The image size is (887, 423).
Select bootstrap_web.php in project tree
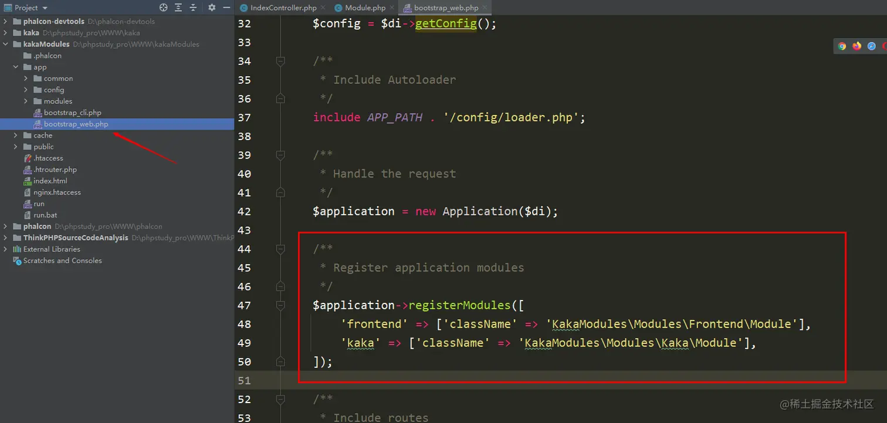[x=76, y=124]
